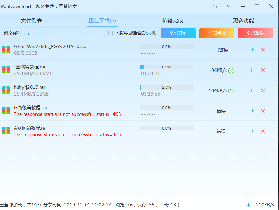Screen dimensions: 279x210
Task: Click the 0B/5.01GB size text
Action: pyautogui.click(x=26, y=53)
